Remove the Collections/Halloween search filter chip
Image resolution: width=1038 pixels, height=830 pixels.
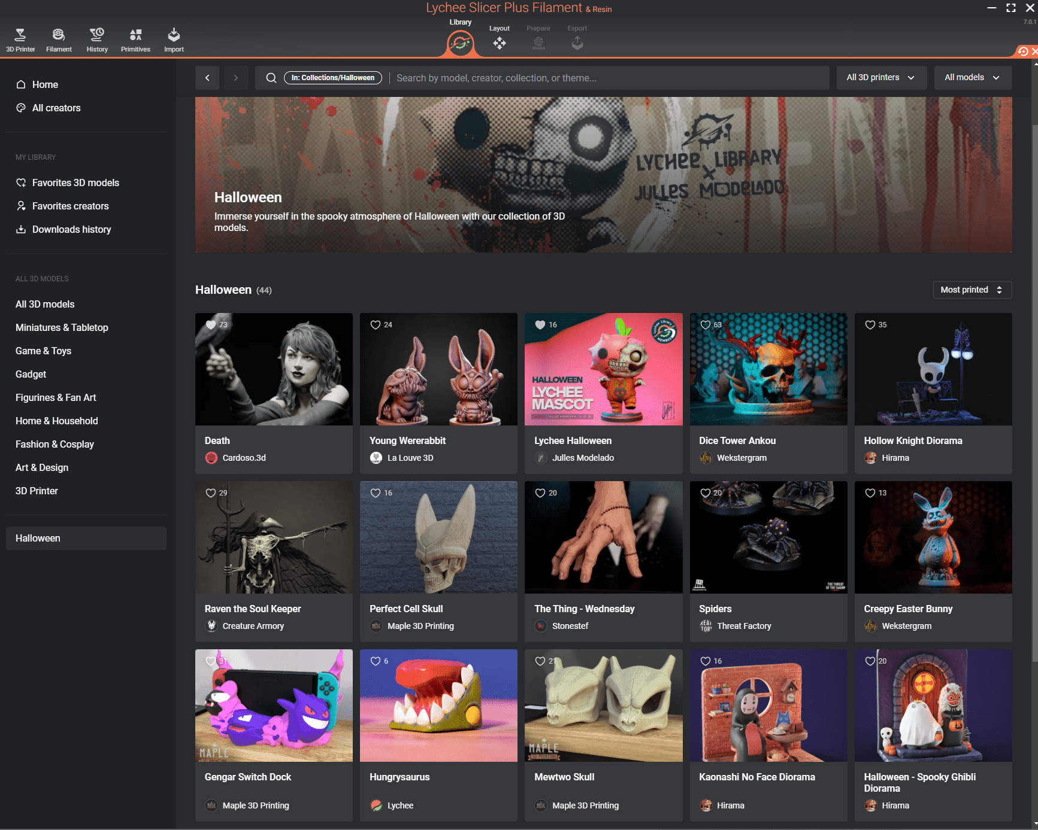tap(333, 78)
